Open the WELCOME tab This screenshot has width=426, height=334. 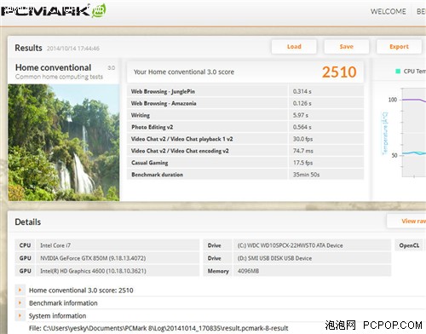[x=388, y=12]
